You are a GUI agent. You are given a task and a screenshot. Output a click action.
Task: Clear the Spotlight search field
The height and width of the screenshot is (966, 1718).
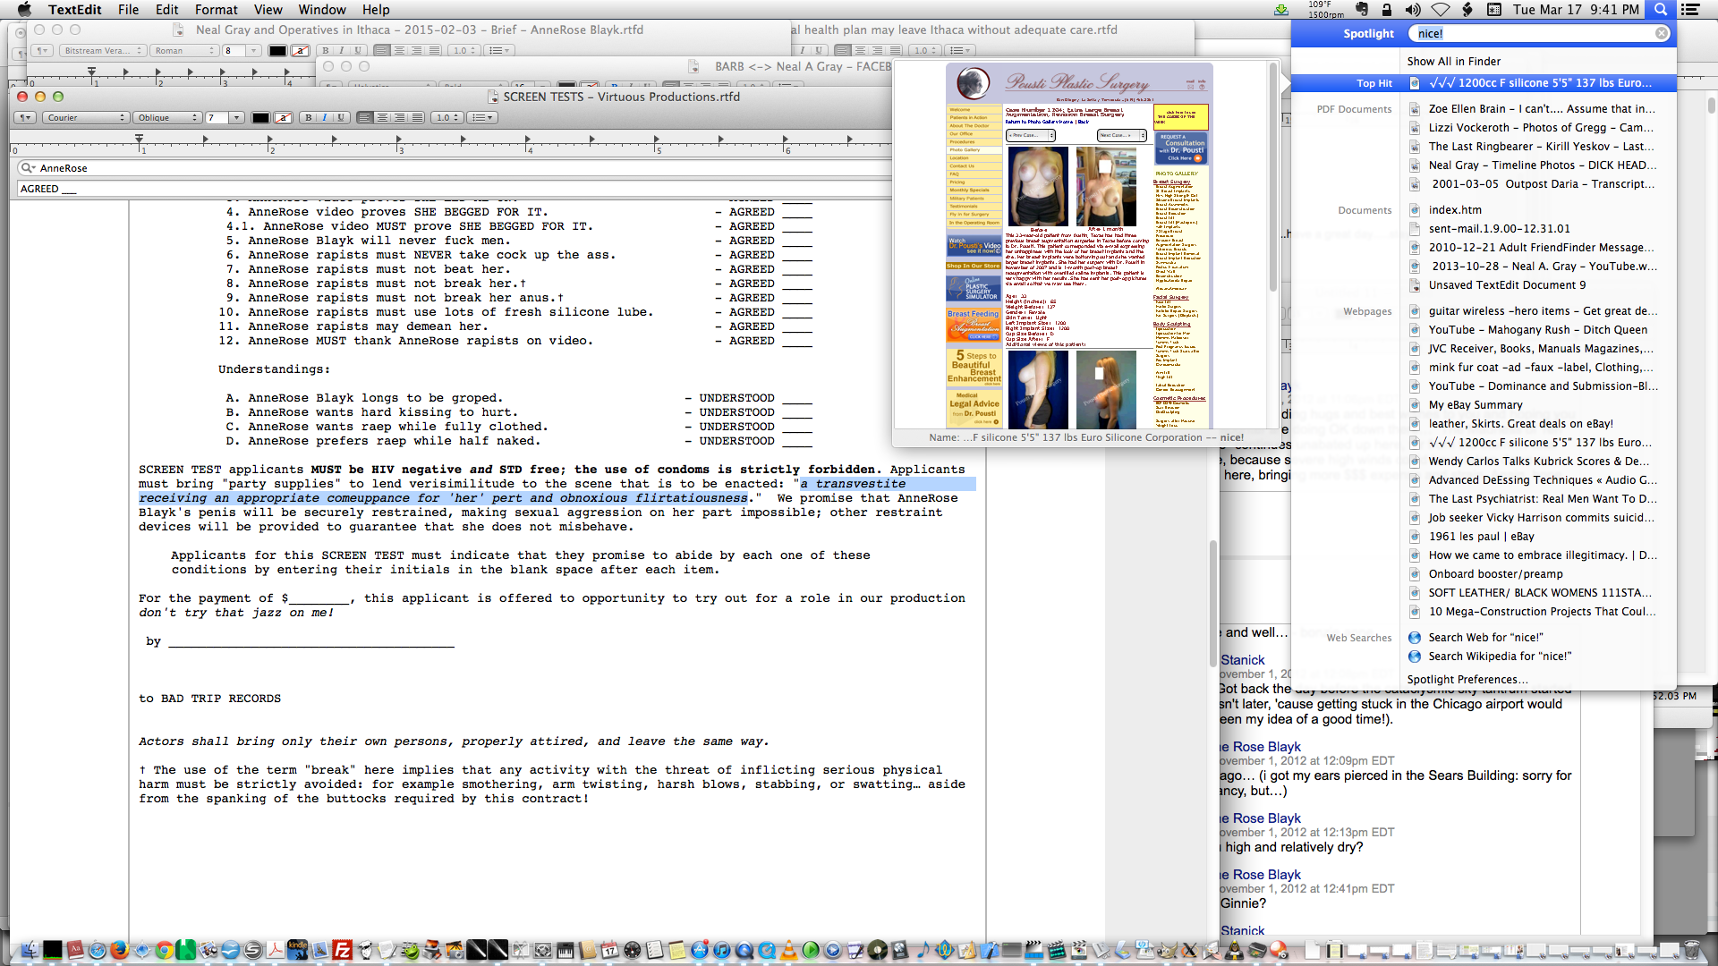[1661, 33]
